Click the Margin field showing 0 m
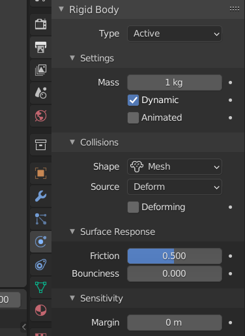The image size is (245, 336). [x=175, y=322]
